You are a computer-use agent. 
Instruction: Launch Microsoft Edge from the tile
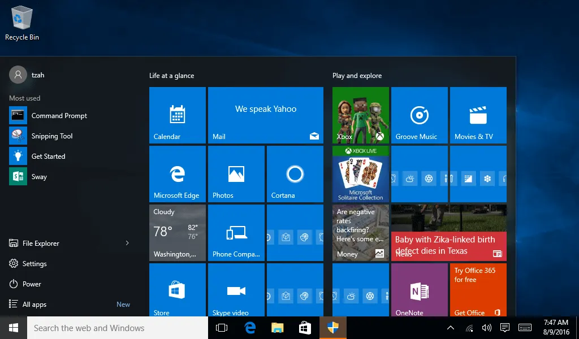point(177,174)
